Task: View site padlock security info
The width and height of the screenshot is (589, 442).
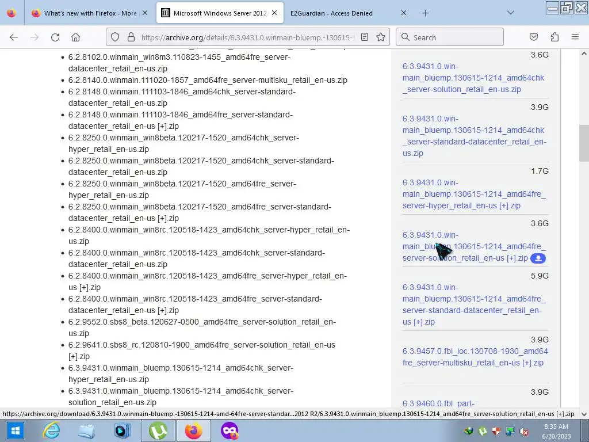Action: pyautogui.click(x=131, y=37)
